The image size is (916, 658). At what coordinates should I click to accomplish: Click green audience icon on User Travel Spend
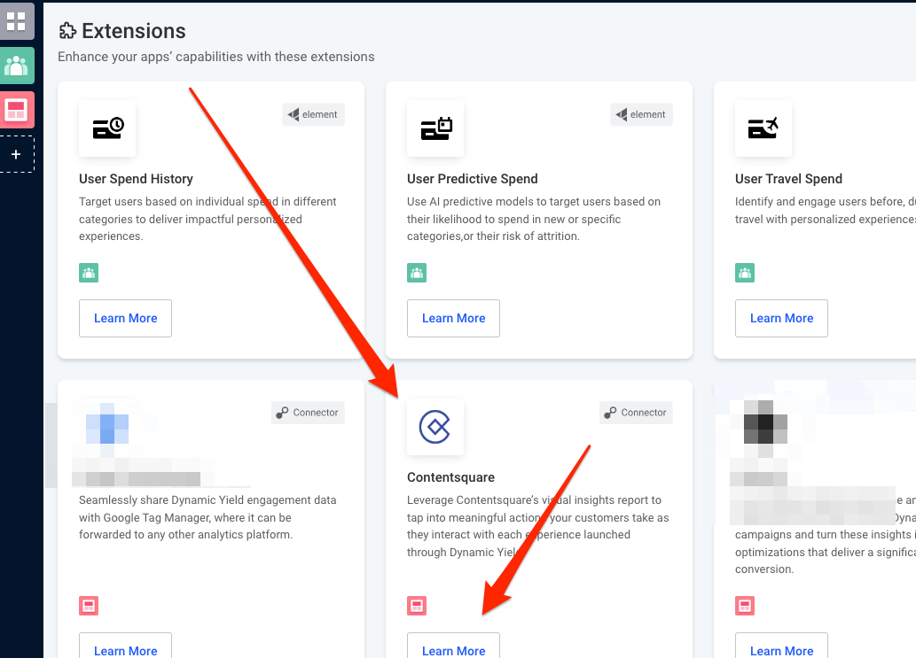click(745, 273)
